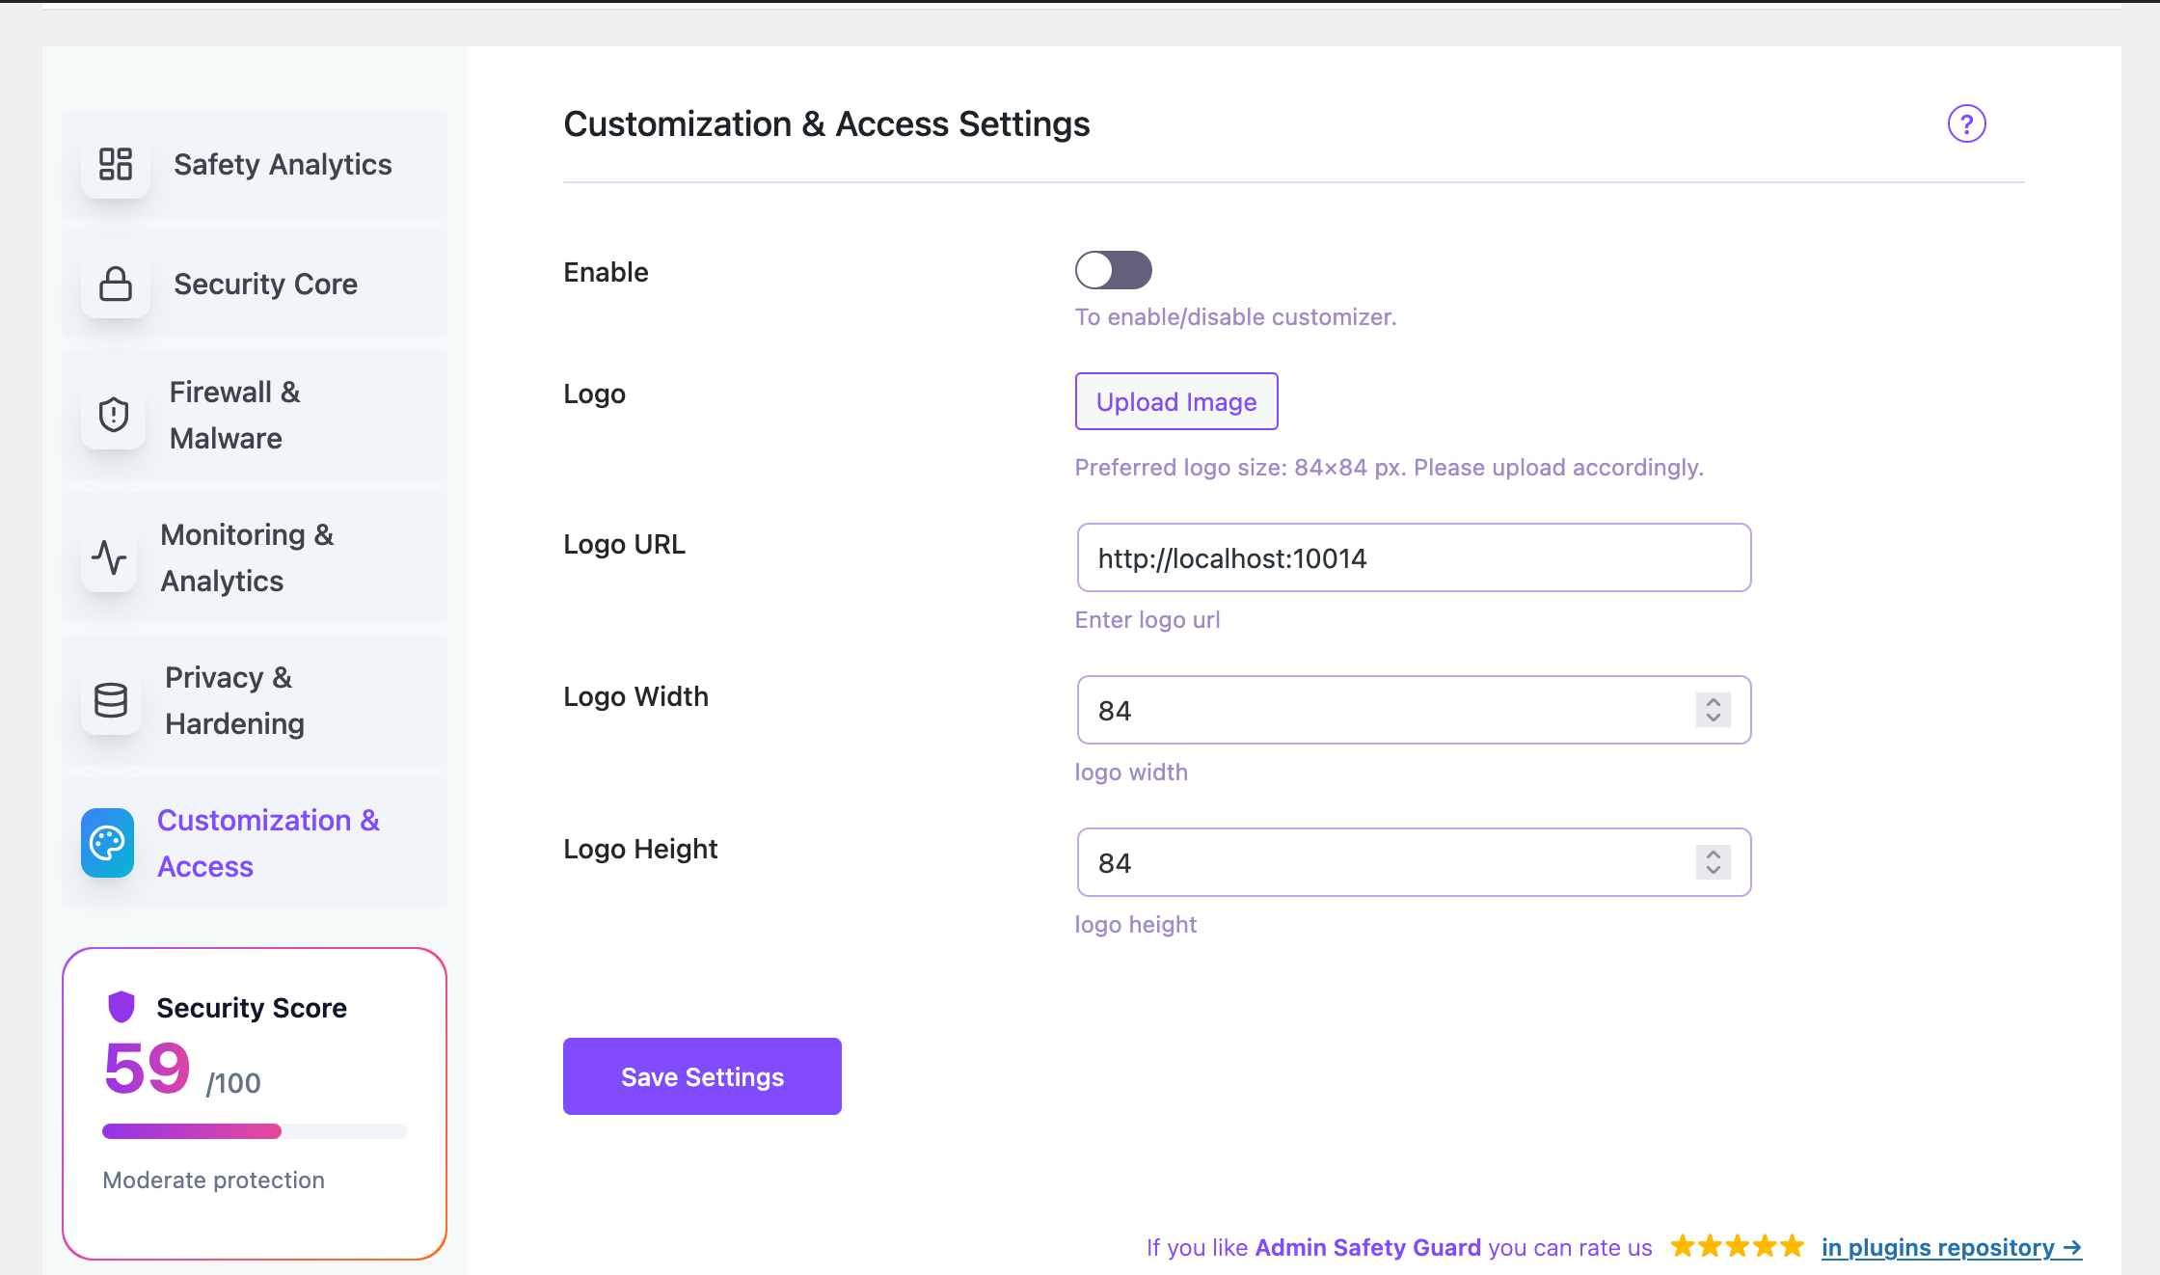This screenshot has height=1275, width=2160.
Task: Select the Monitoring & Analytics waveform icon
Action: [x=108, y=557]
